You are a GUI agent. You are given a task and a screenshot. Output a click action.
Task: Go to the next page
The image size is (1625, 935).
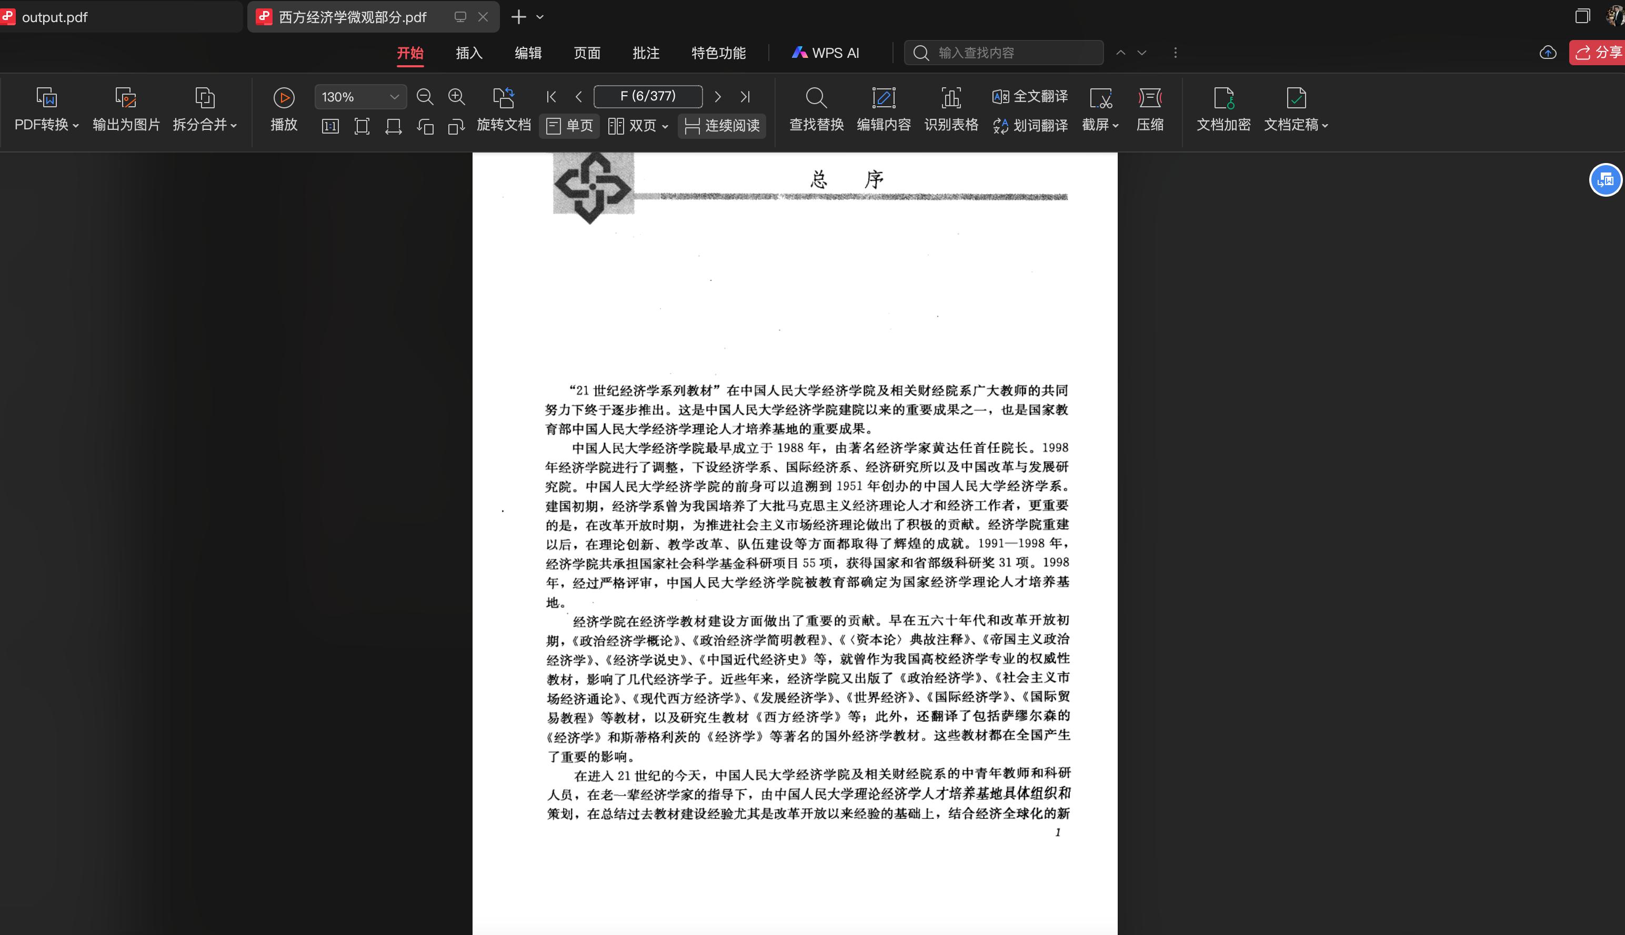tap(718, 97)
